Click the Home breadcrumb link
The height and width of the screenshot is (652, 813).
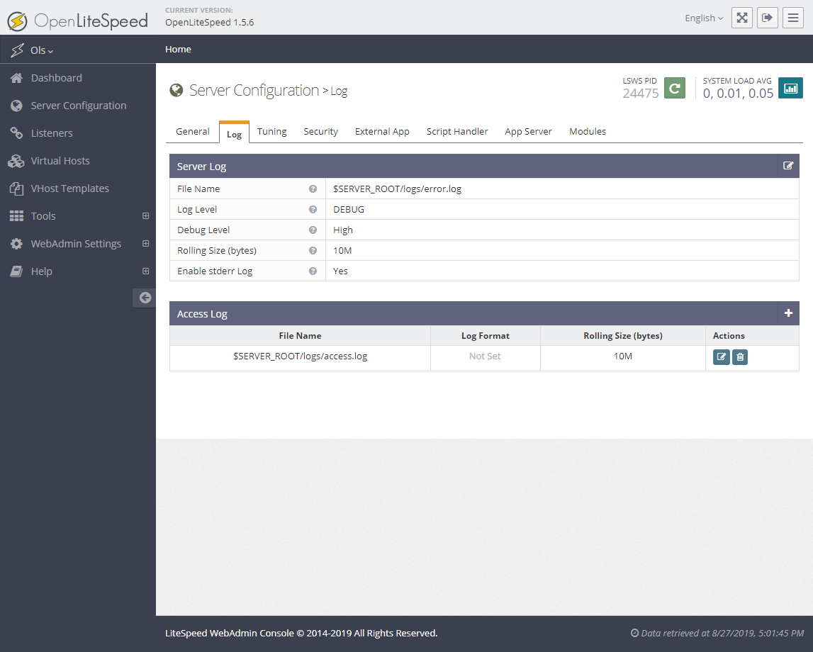(x=178, y=49)
